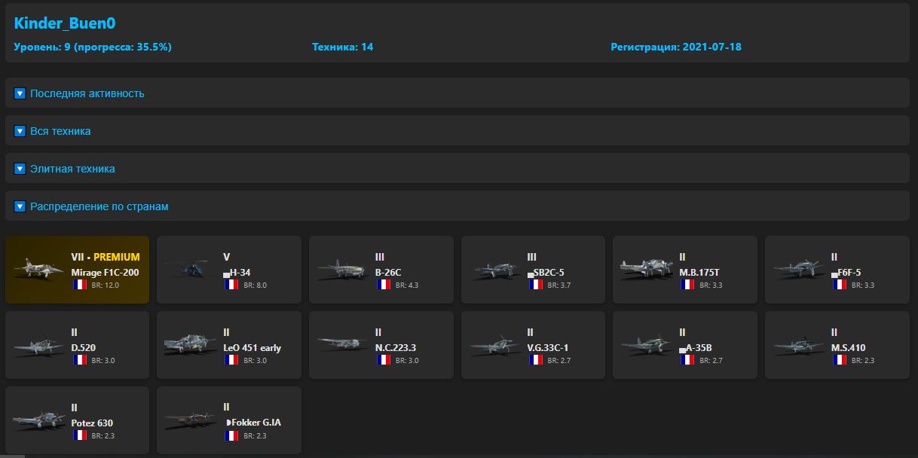Expand the Распределение по странам section
This screenshot has width=918, height=458.
[x=99, y=206]
